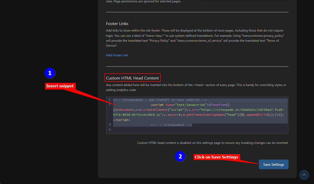Screen dimensions: 314x184
Task: Click the blue step 2 circle badge
Action: point(180,156)
